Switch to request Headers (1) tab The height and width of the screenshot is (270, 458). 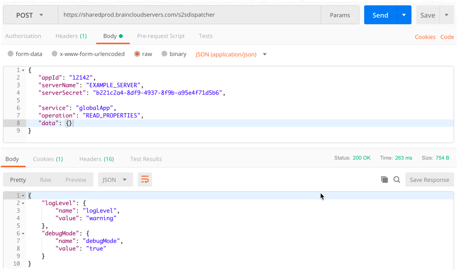(x=71, y=36)
